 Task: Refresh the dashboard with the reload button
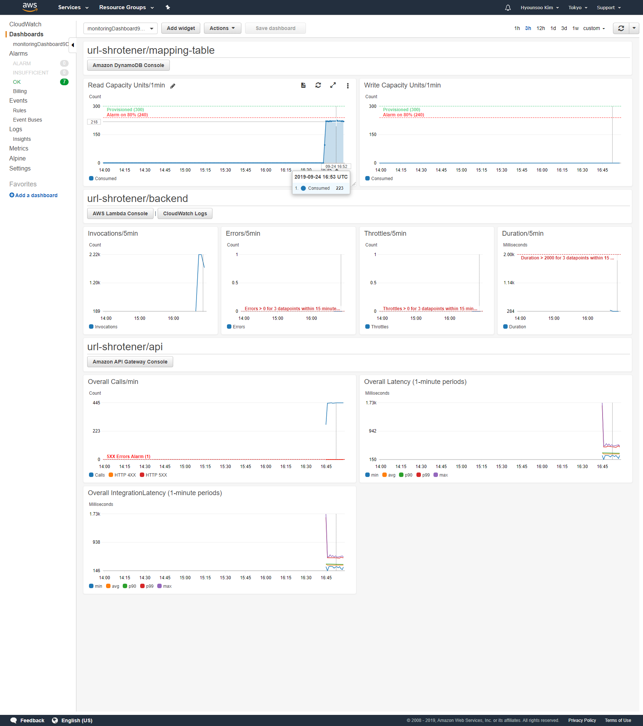tap(621, 28)
